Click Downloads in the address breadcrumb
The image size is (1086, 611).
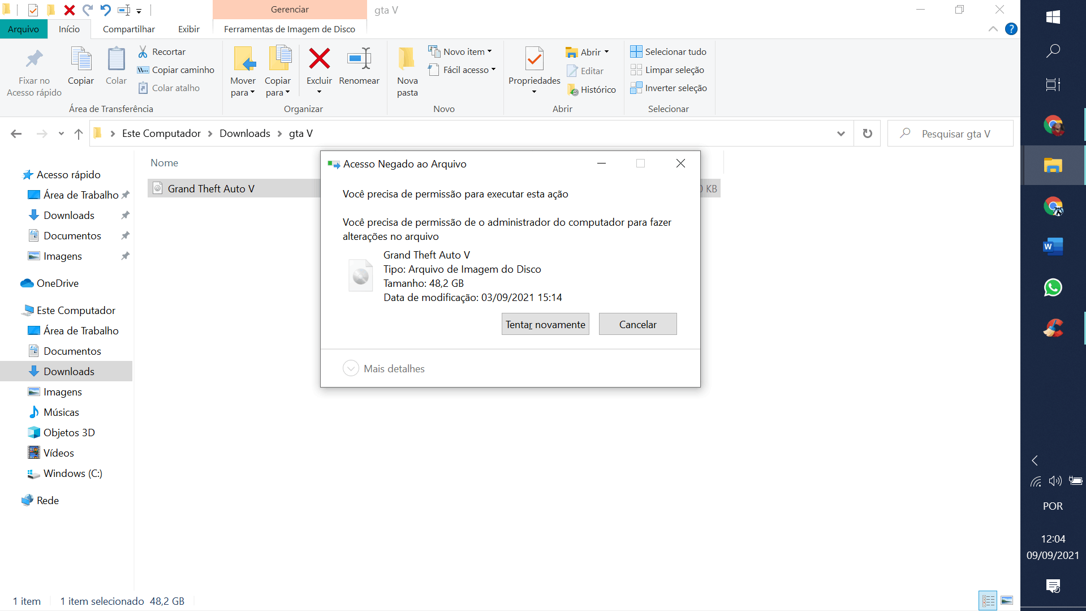pyautogui.click(x=245, y=134)
